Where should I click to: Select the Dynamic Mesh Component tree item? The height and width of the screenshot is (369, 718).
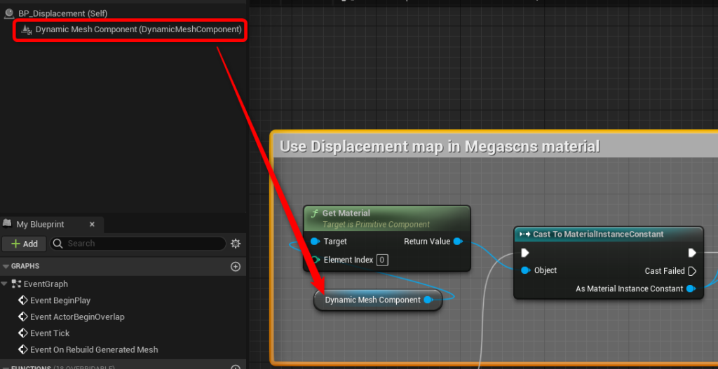click(x=131, y=29)
